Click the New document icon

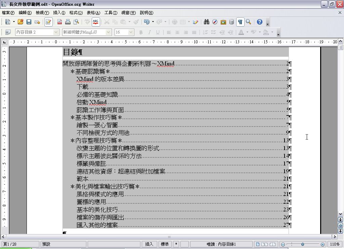[x=8, y=22]
